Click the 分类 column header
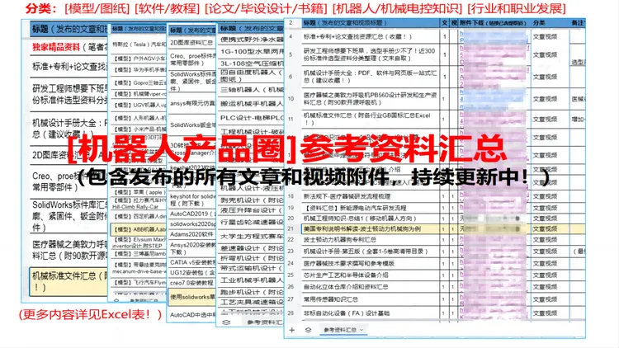 pos(550,23)
